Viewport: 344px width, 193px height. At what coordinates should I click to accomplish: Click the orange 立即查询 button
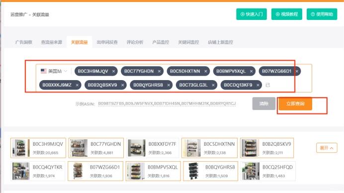[295, 103]
